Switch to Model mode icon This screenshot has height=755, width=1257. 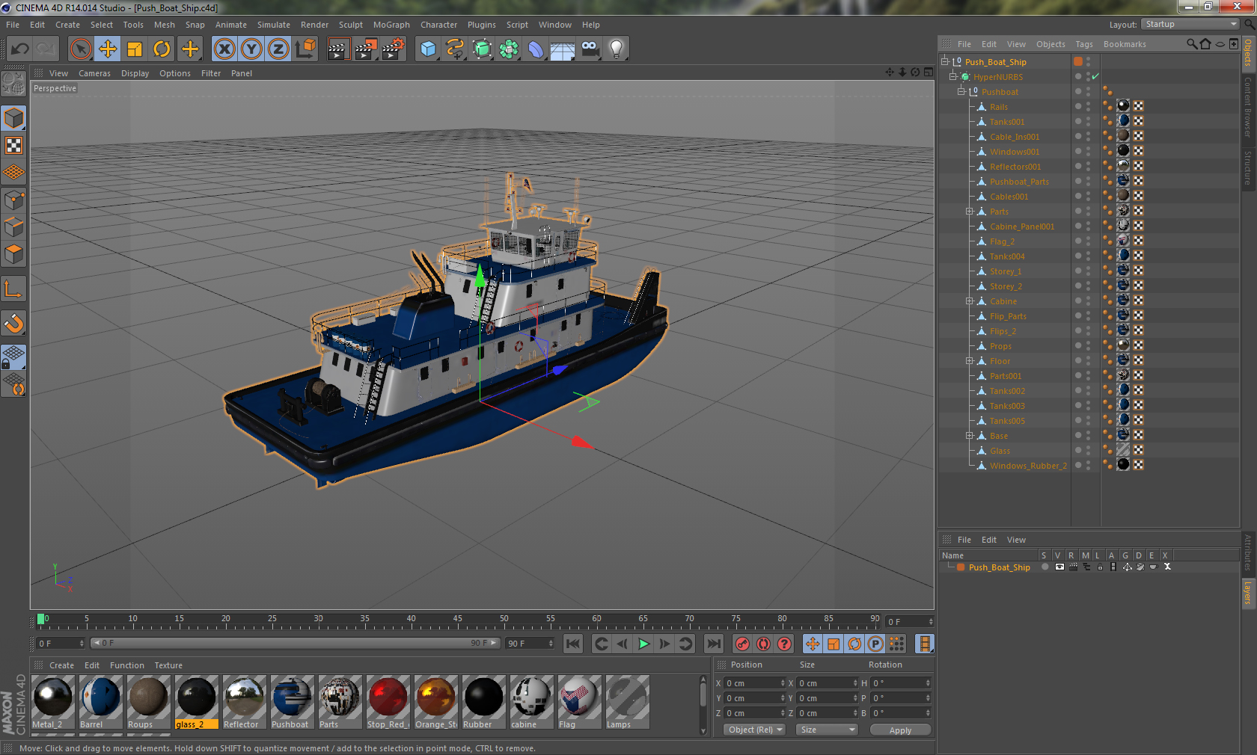coord(14,118)
